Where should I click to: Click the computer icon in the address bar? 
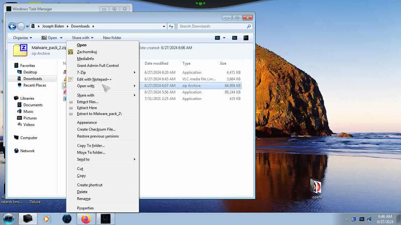[x=33, y=26]
